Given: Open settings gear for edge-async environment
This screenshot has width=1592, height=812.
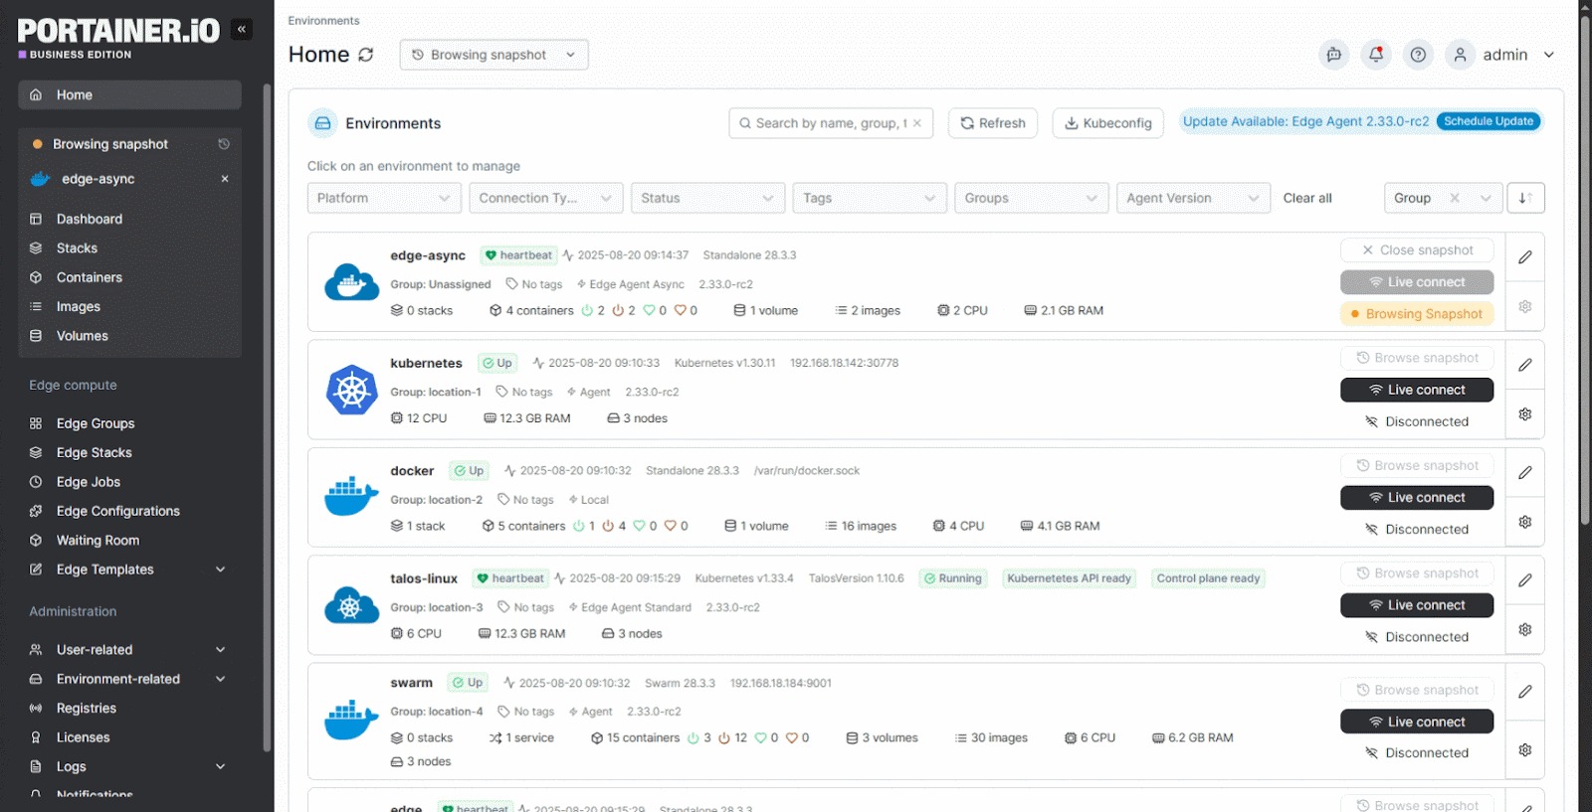Looking at the screenshot, I should 1525,306.
